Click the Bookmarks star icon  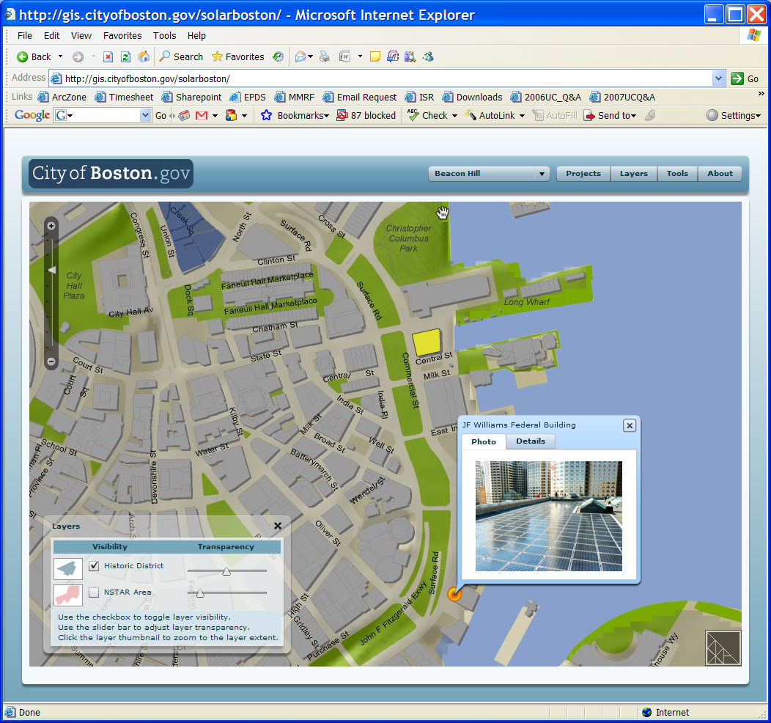(267, 116)
